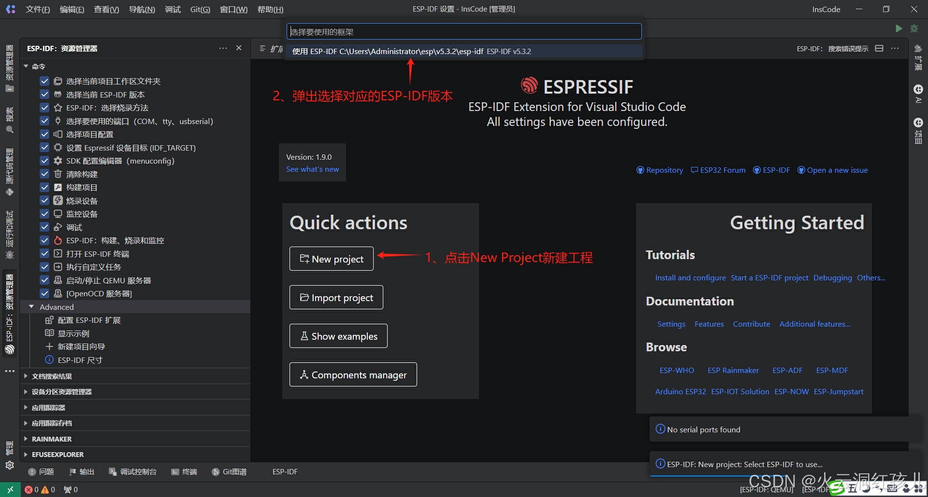The height and width of the screenshot is (497, 928).
Task: Click build, flash and monitor flame icon
Action: [x=58, y=240]
